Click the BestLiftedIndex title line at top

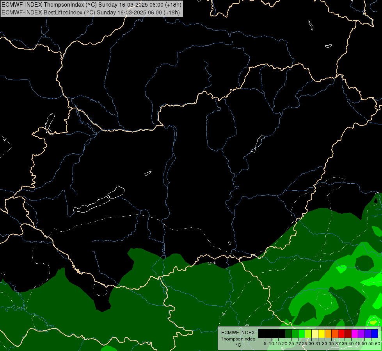91,12
